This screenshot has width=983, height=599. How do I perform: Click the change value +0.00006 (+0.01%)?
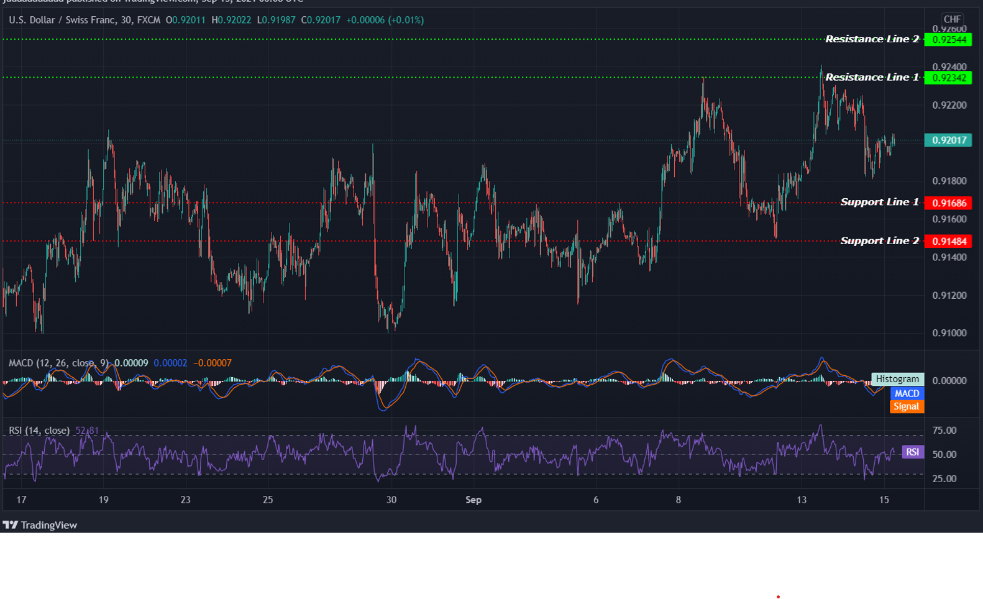click(385, 20)
